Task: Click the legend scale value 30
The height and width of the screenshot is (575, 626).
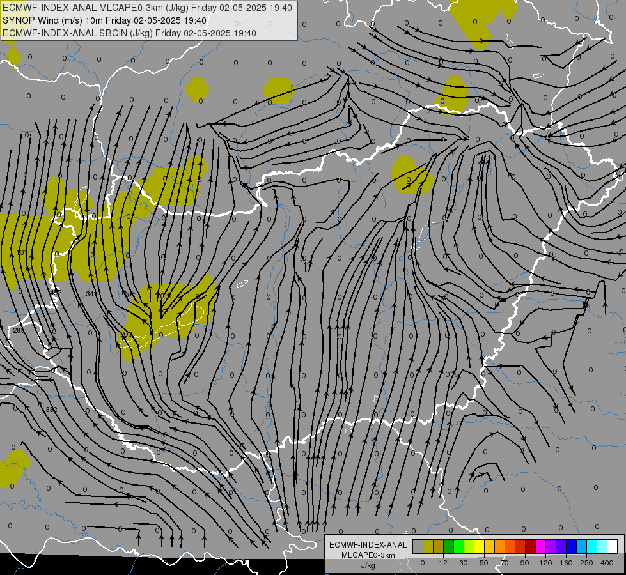Action: [464, 563]
